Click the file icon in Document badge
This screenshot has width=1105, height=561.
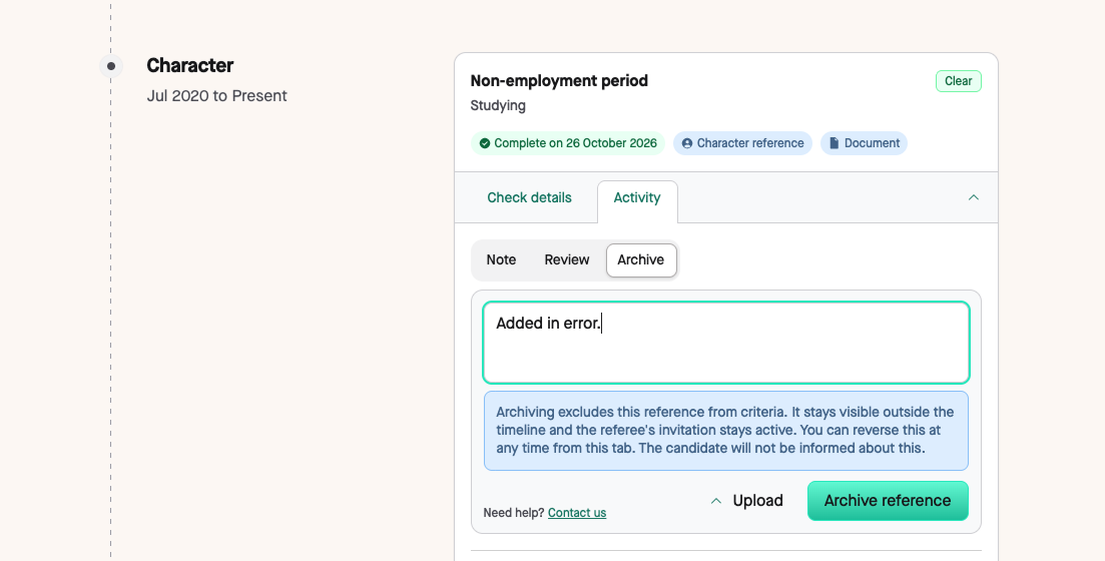click(834, 143)
